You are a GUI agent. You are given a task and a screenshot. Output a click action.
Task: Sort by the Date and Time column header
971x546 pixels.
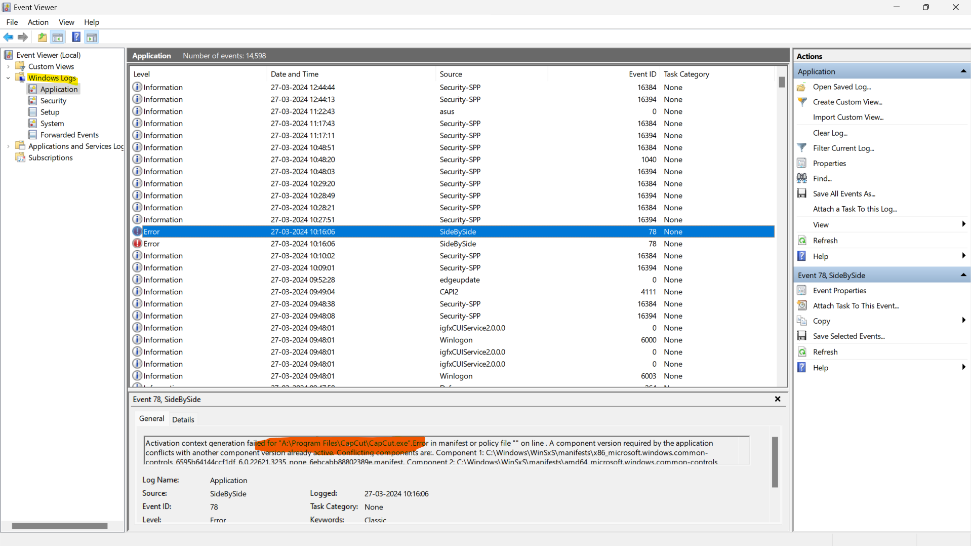tap(351, 74)
